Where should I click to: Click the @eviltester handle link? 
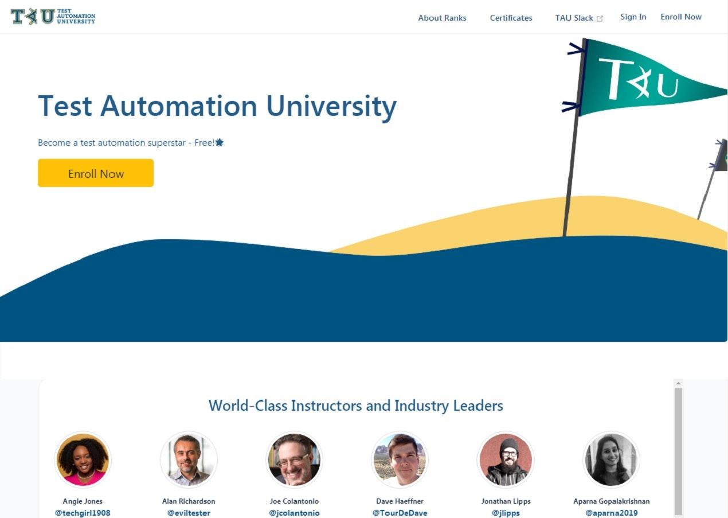189,513
